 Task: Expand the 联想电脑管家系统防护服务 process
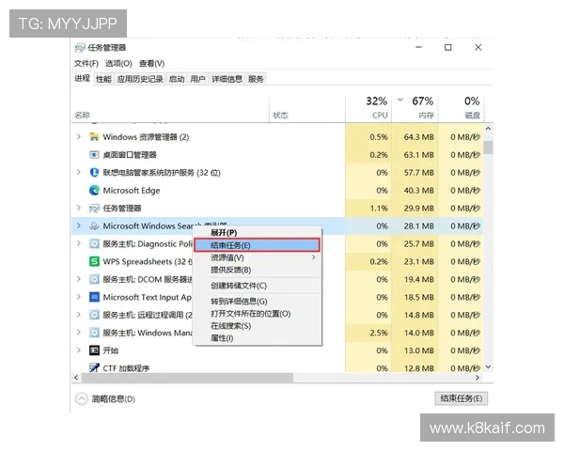click(79, 172)
